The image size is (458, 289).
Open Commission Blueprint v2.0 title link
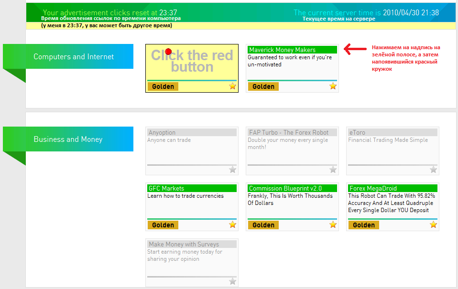pos(285,188)
